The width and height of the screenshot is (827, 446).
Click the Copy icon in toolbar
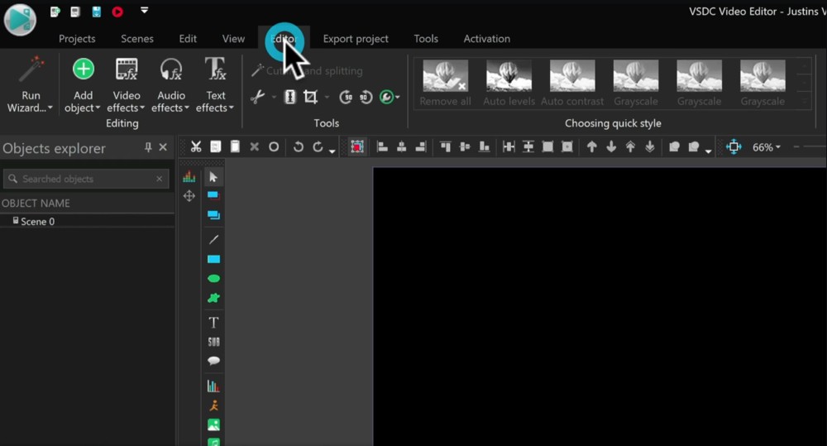(x=216, y=146)
